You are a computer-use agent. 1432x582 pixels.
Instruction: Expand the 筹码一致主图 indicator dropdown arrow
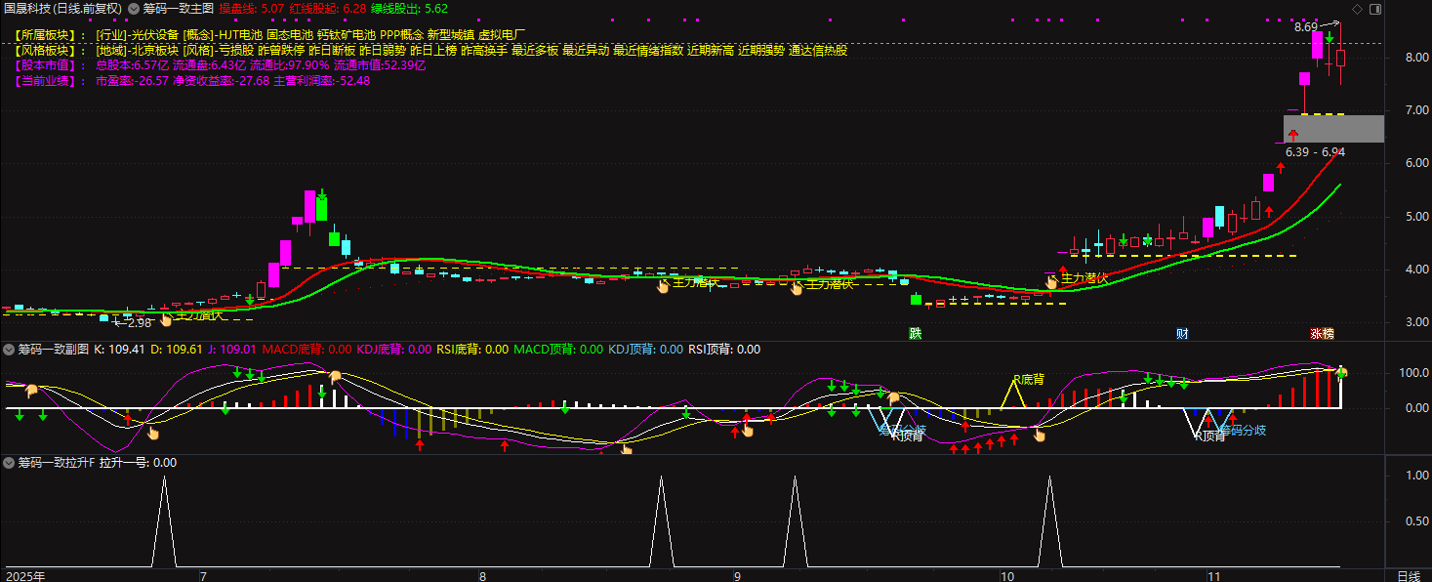pos(134,8)
